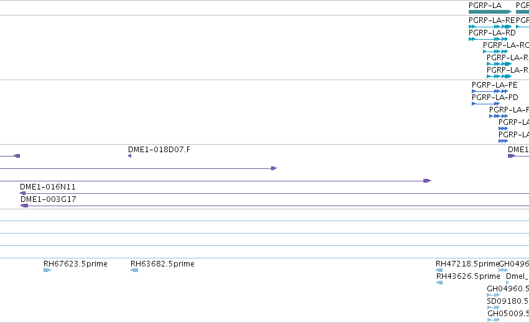The width and height of the screenshot is (529, 323).
Task: Select the PGRP-LA-RC transcript feature
Action: pyautogui.click(x=495, y=52)
